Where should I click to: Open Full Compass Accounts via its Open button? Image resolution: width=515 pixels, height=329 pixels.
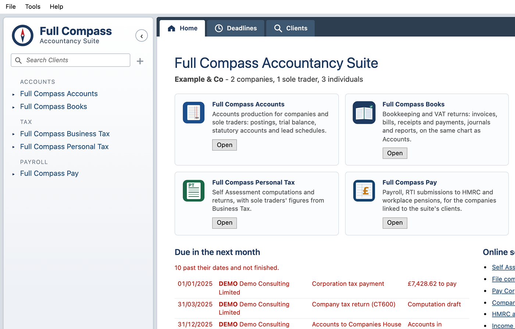point(224,145)
